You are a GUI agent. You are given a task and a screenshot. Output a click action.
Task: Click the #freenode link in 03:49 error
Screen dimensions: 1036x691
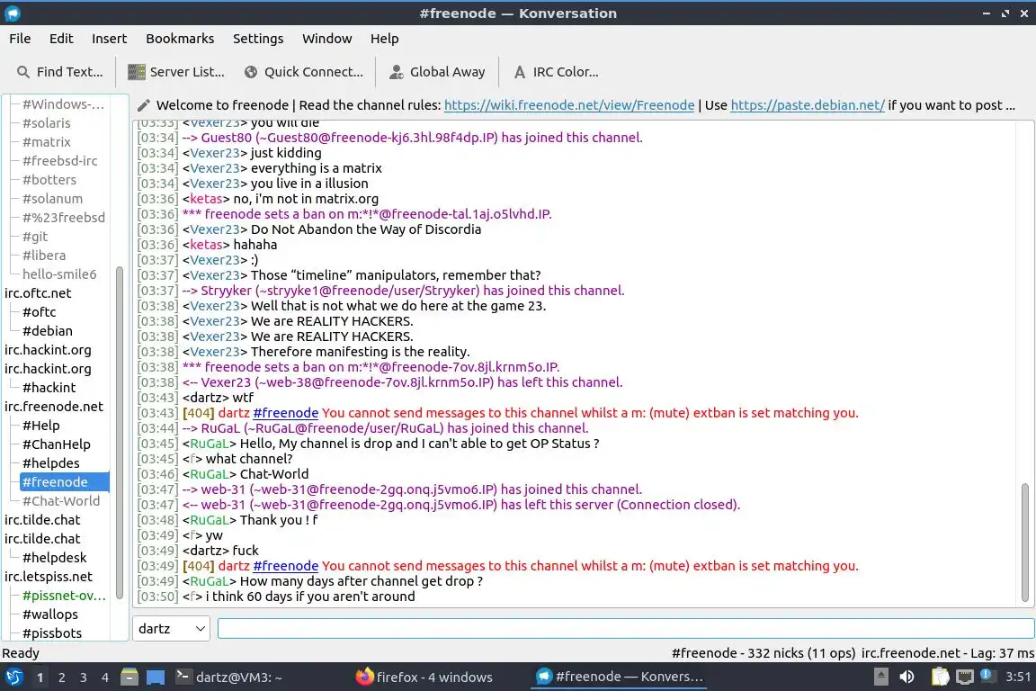coord(285,566)
